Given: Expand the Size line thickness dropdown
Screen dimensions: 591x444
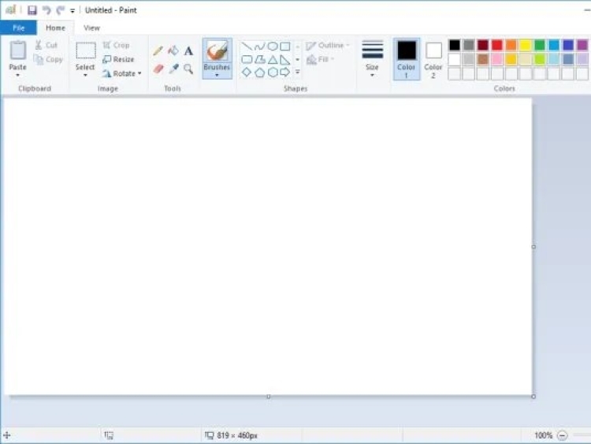Looking at the screenshot, I should 372,76.
